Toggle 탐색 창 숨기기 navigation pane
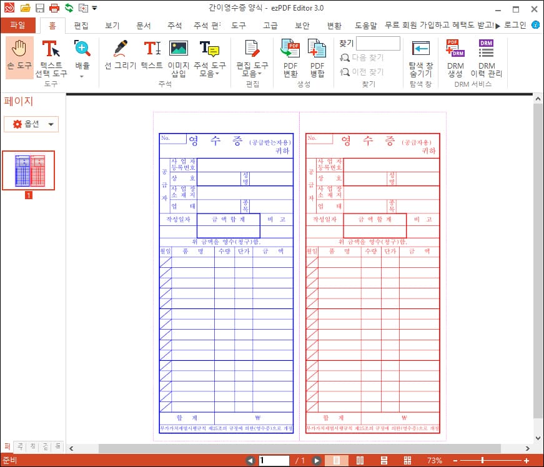The width and height of the screenshot is (544, 467). [x=420, y=56]
